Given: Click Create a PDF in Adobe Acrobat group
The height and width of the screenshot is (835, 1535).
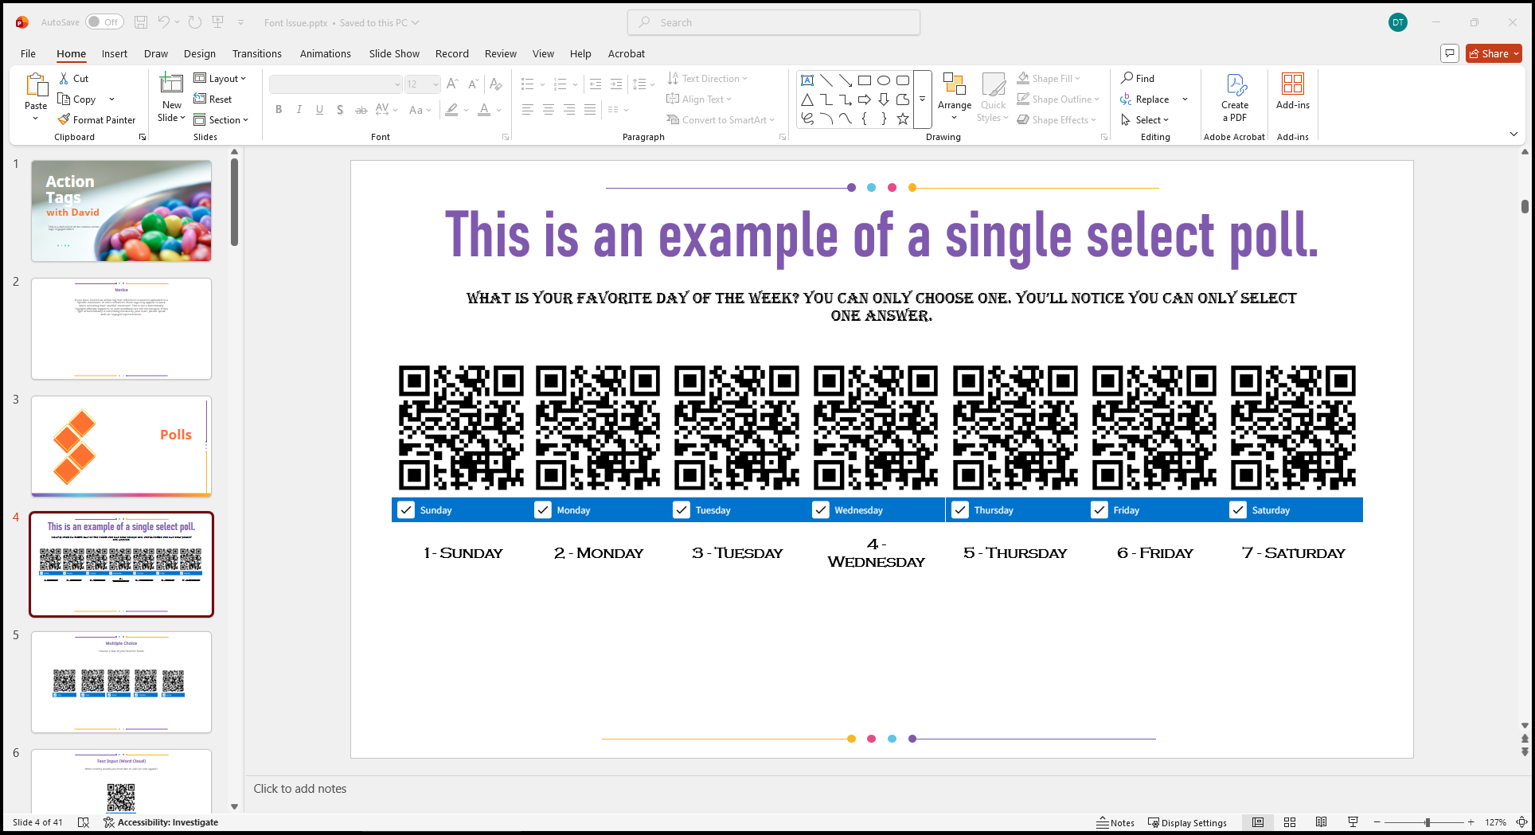Looking at the screenshot, I should (1234, 97).
